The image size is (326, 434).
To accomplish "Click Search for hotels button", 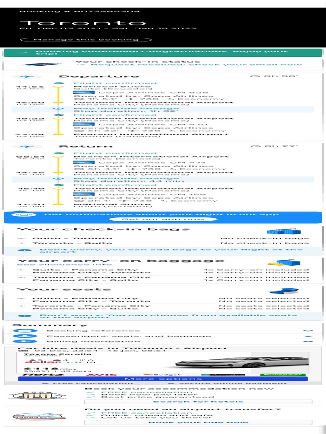I will [x=198, y=402].
